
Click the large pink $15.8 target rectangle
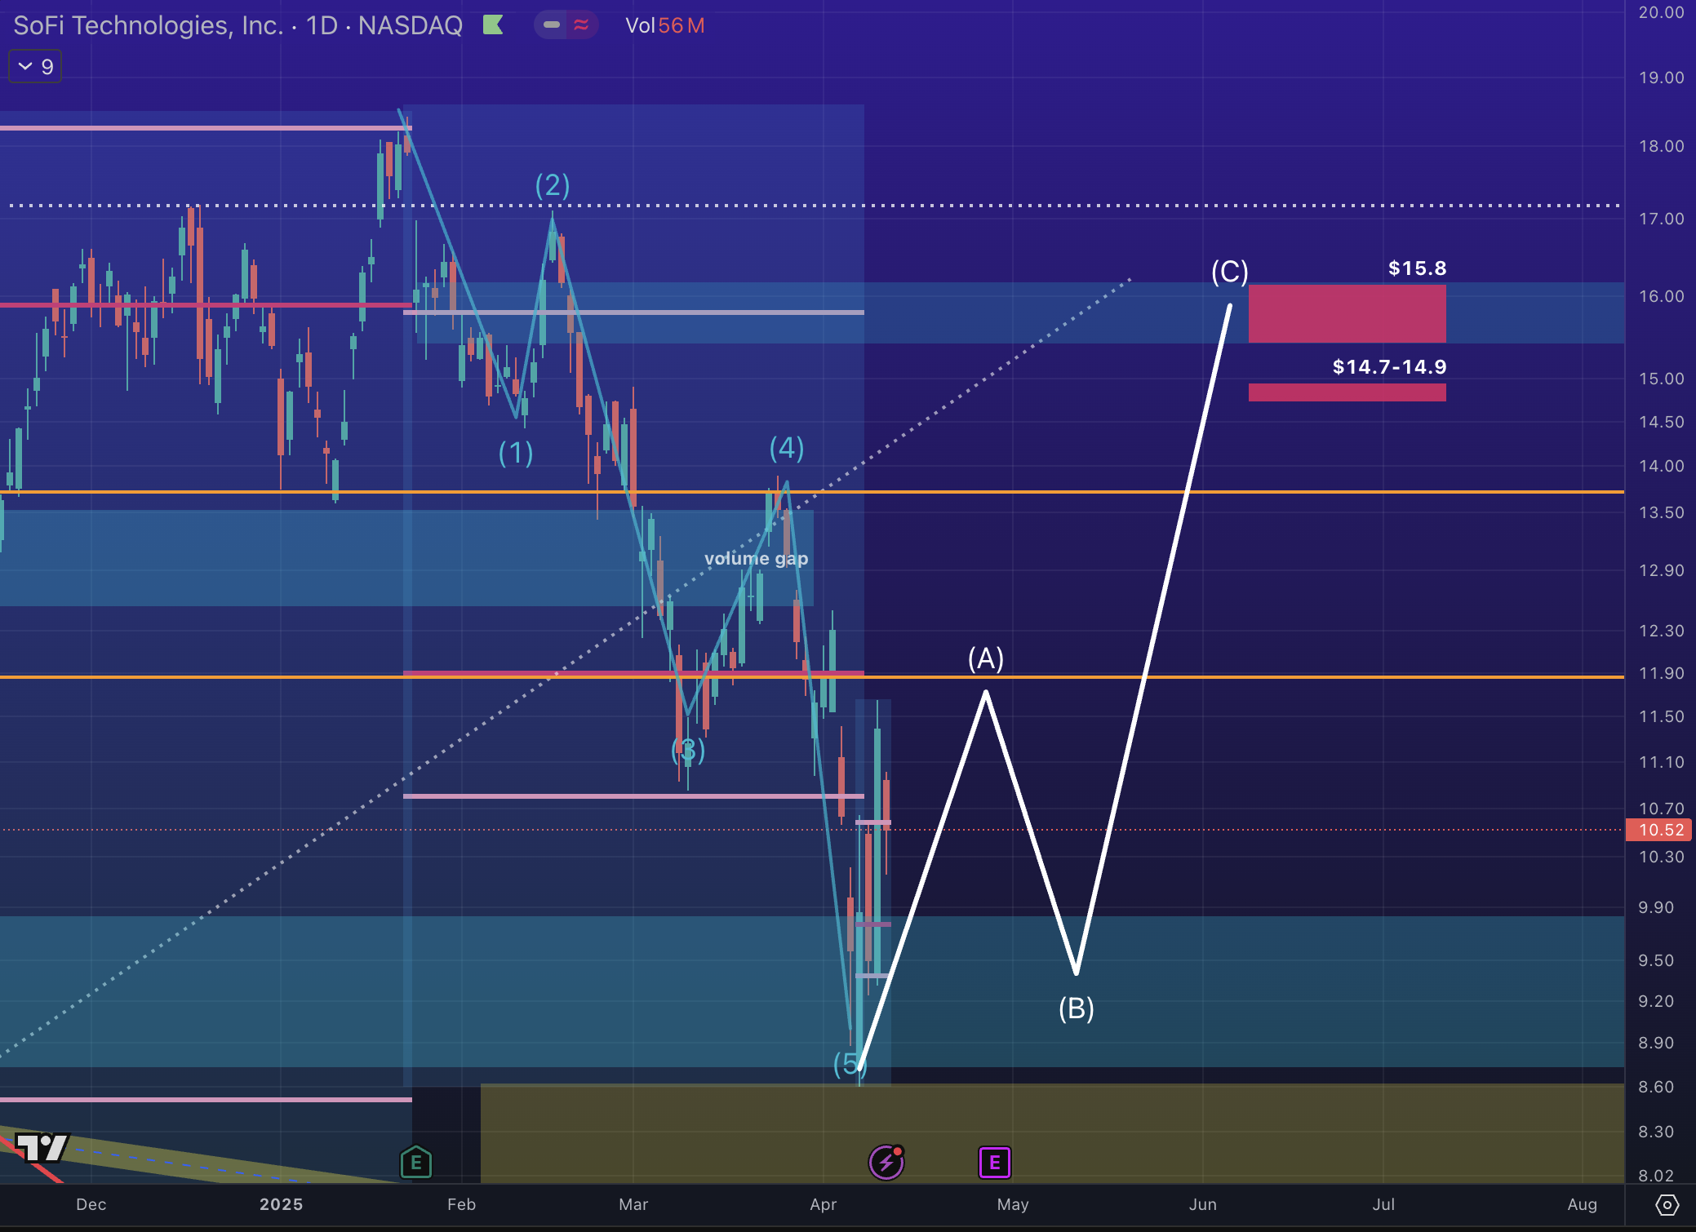point(1347,313)
